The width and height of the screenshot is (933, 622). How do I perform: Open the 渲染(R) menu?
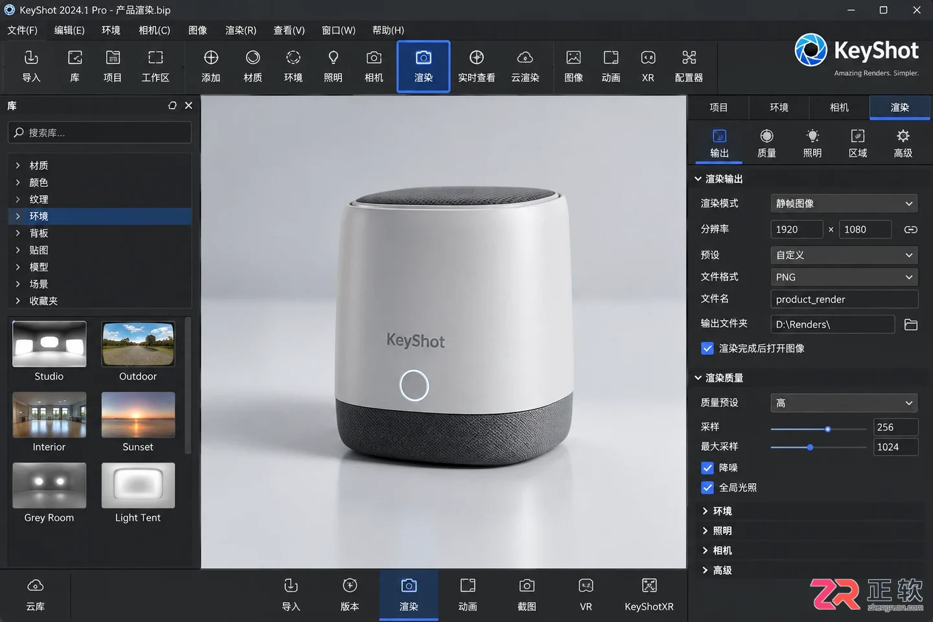(241, 30)
